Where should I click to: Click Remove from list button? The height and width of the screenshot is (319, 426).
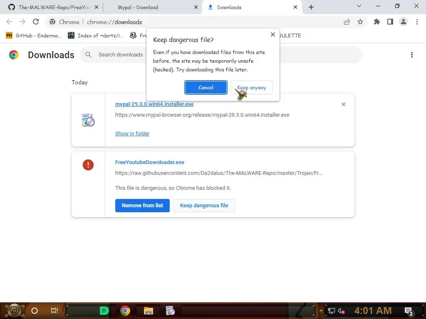(x=142, y=205)
